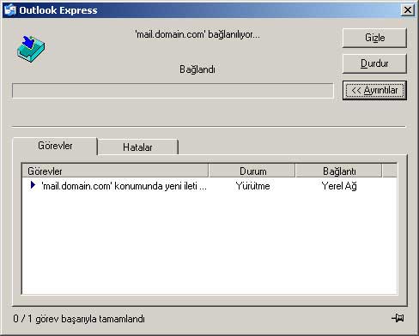Screen dimensions: 419x336
Task: Click the Bağlantı column header
Action: pyautogui.click(x=339, y=171)
